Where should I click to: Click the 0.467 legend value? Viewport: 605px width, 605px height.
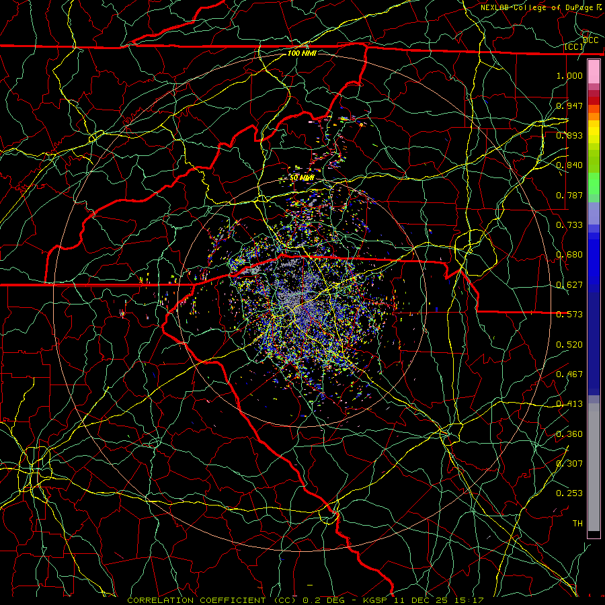(x=569, y=374)
